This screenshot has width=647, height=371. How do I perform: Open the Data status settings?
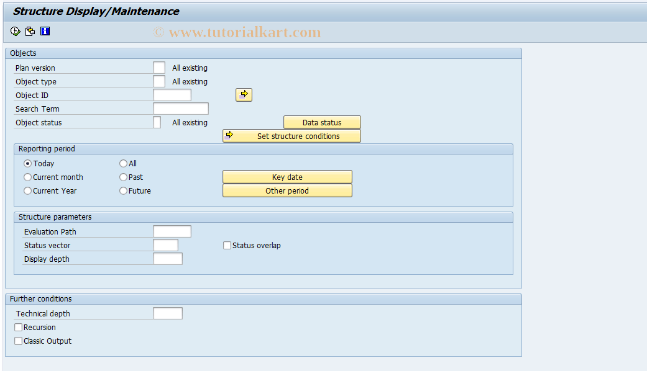coord(322,122)
